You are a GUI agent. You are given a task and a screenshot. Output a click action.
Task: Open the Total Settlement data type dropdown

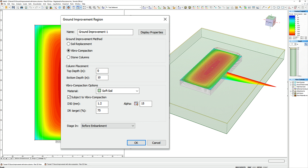123,7
